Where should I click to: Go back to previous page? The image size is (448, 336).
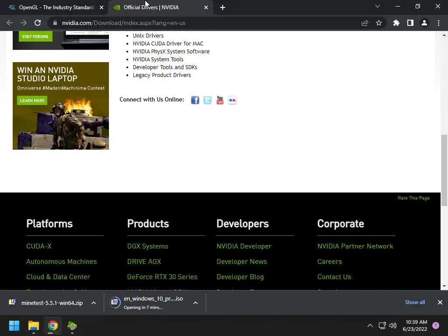point(10,23)
